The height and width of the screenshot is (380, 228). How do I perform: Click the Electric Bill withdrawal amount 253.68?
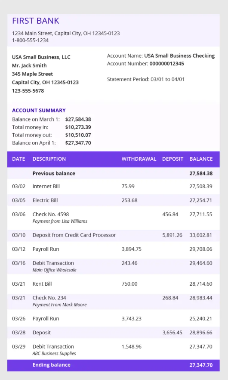(129, 200)
